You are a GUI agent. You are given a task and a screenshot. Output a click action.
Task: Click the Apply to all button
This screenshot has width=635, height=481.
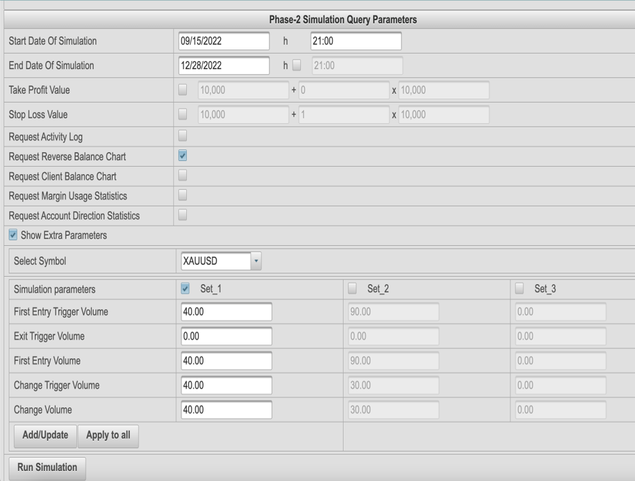click(x=108, y=435)
